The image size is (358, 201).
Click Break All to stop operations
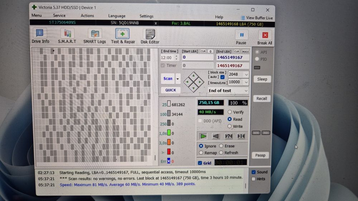(x=265, y=37)
